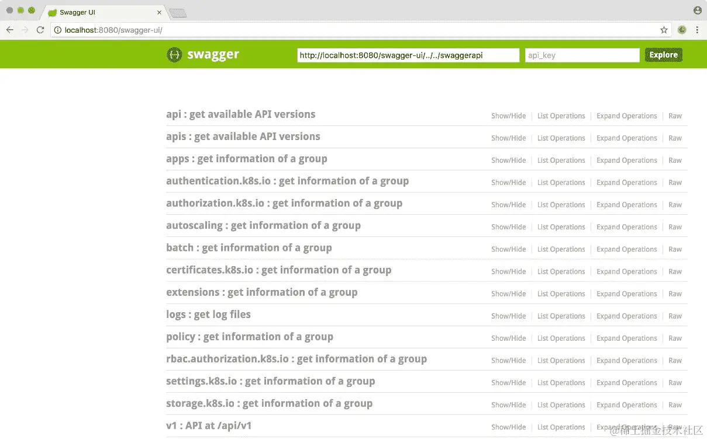Click List Operations for rbac.authorization.k8s.io row

561,361
